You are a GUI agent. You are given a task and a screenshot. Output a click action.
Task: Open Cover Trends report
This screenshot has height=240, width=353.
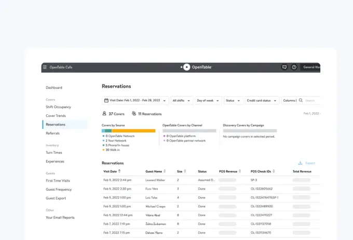pos(56,116)
